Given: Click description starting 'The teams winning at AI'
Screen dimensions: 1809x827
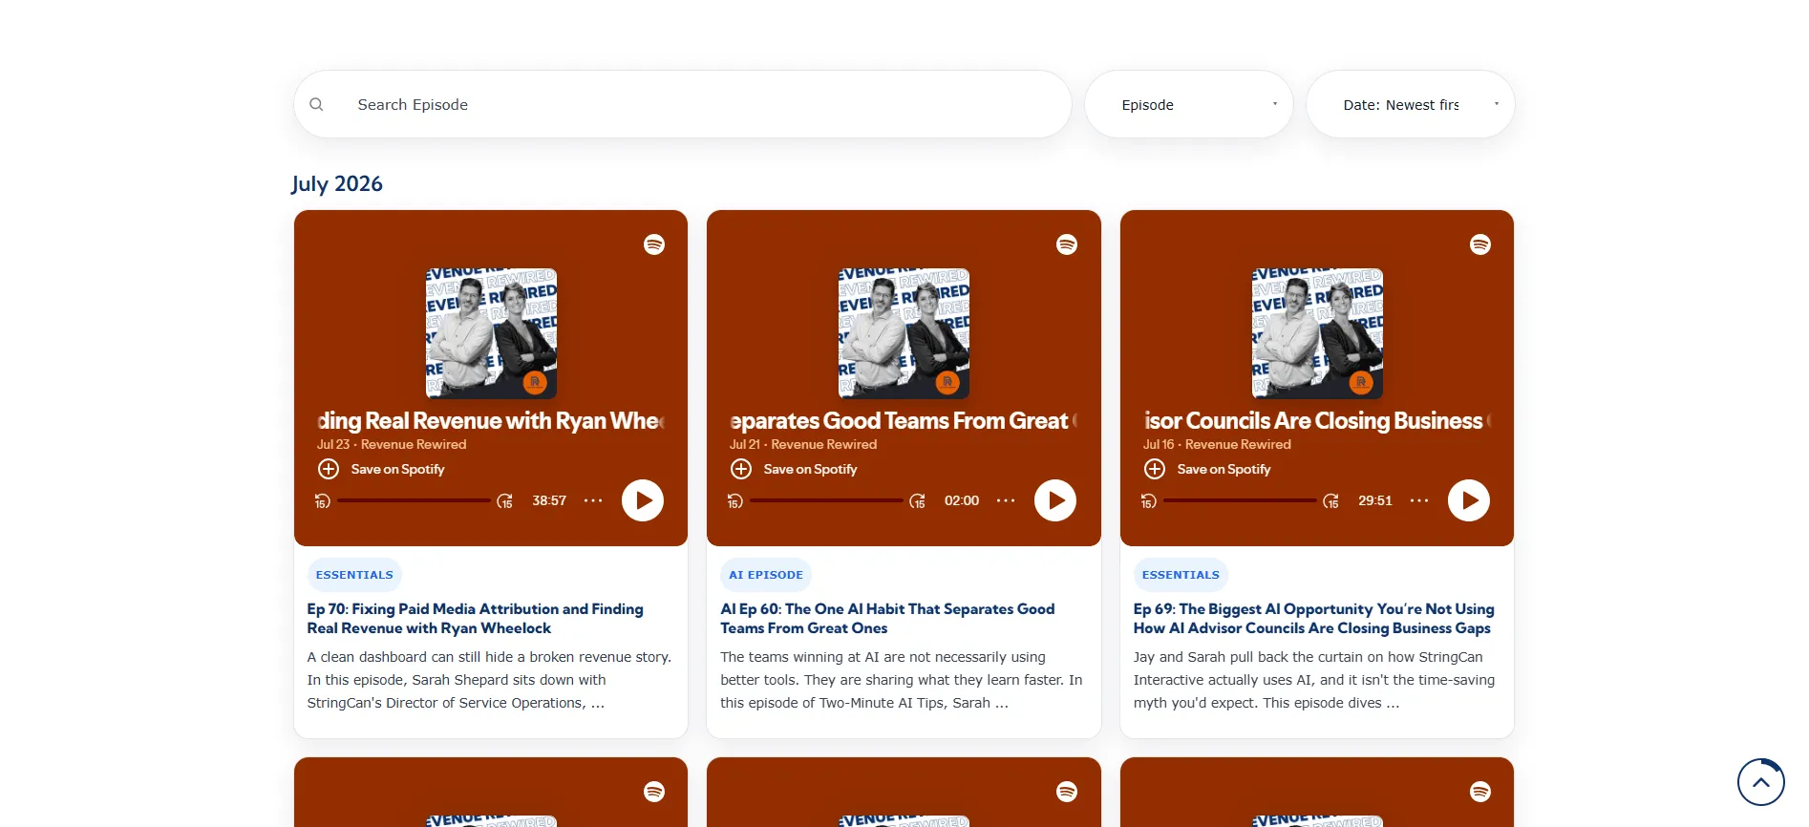Looking at the screenshot, I should (902, 680).
